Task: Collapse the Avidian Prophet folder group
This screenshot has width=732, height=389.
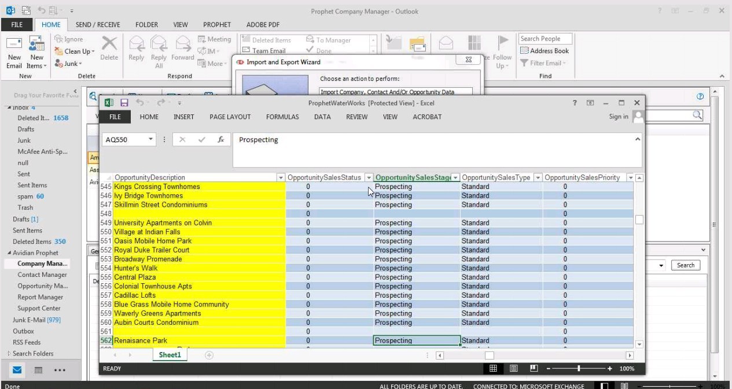Action: point(9,253)
